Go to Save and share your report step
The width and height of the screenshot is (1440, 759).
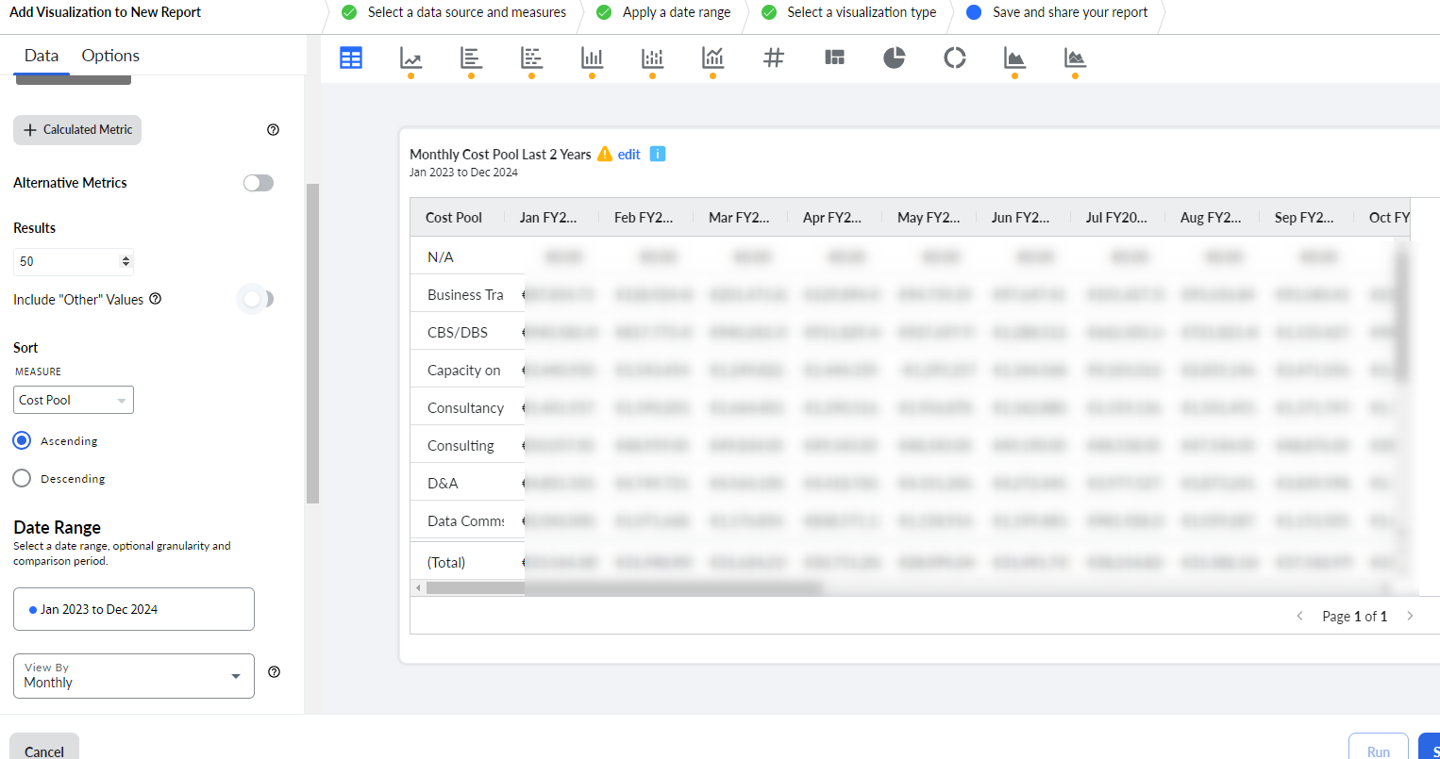click(1058, 12)
